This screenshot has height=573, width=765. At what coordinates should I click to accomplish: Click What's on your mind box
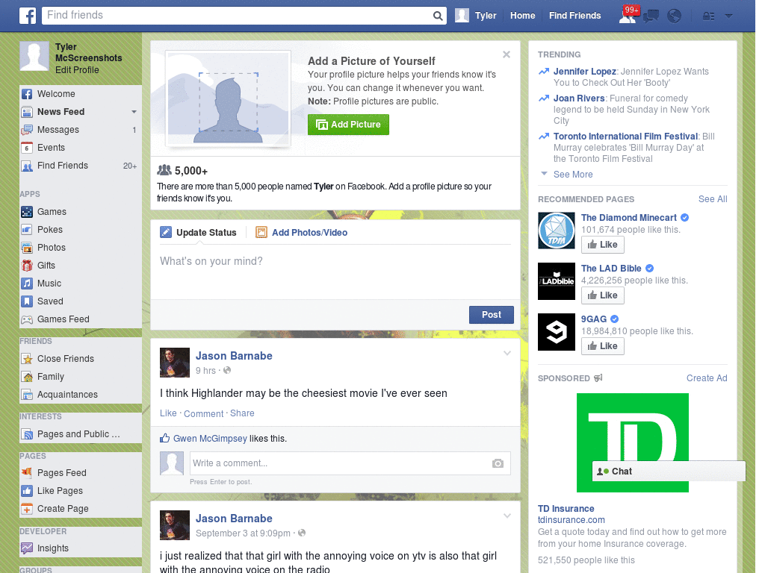pos(335,272)
